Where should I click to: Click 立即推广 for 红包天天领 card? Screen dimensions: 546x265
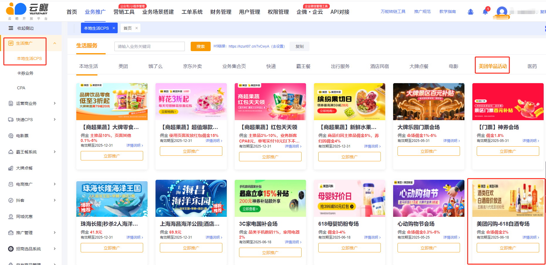click(x=270, y=157)
